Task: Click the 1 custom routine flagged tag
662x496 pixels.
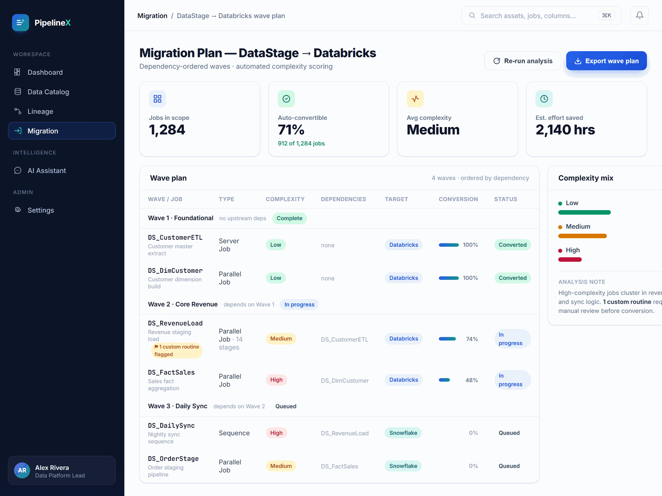Action: 177,350
